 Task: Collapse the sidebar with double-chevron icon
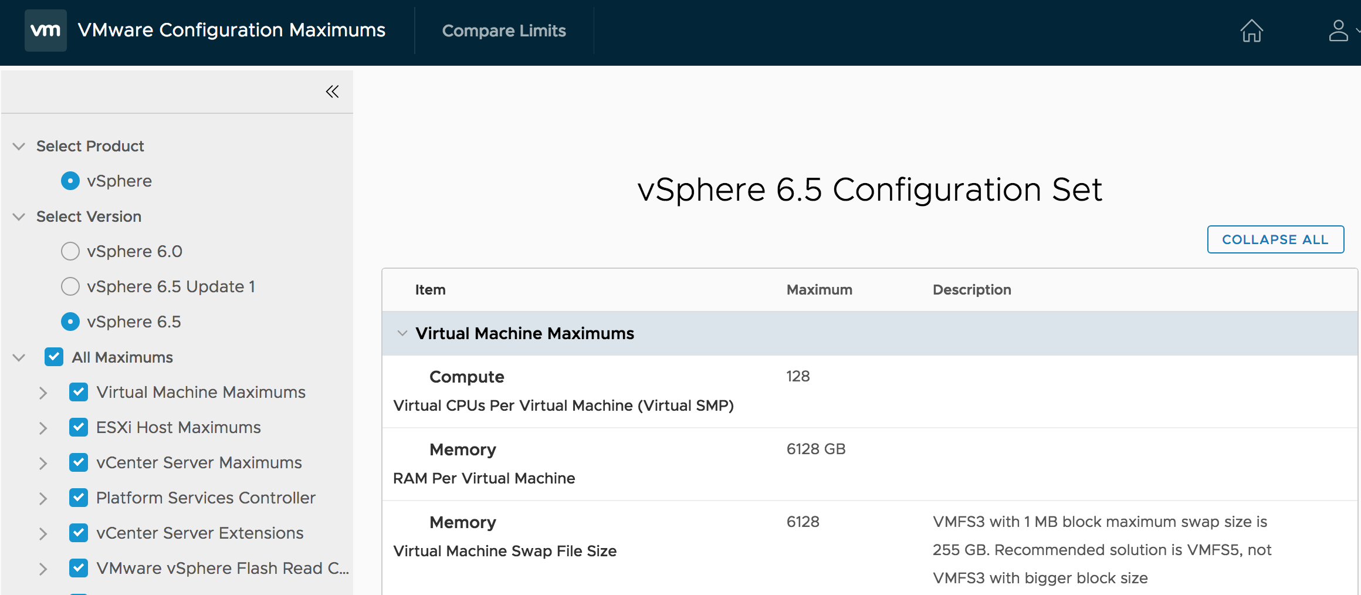(332, 92)
